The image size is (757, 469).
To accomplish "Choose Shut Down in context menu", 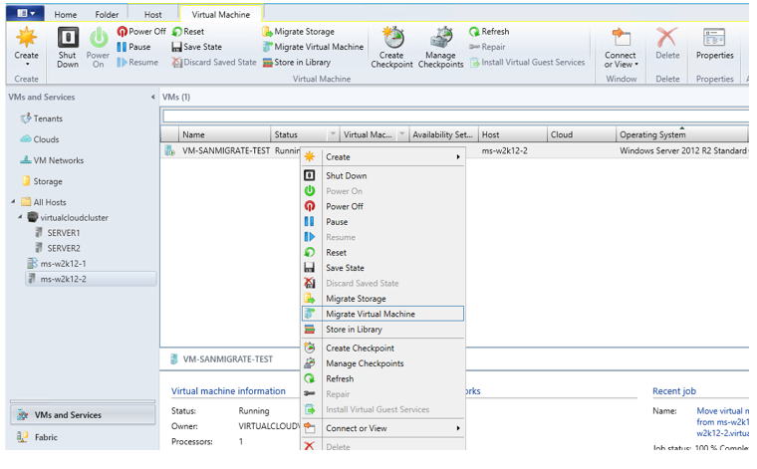I will point(382,175).
